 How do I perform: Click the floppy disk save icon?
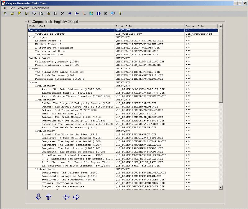[x=27, y=14]
